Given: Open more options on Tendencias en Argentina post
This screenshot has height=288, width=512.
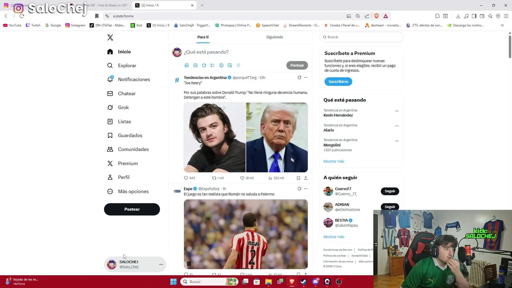Looking at the screenshot, I should click(306, 78).
